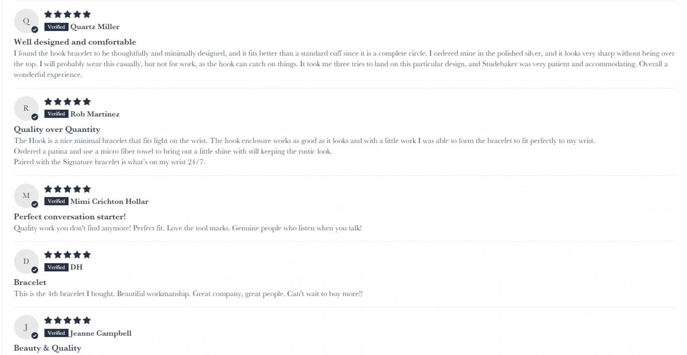The height and width of the screenshot is (355, 687).
Task: Click the 'Beauty & Quality' review title
Action: [47, 348]
